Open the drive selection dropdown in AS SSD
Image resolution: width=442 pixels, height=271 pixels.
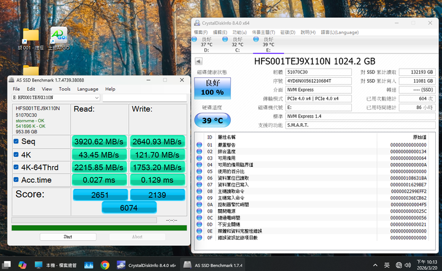(x=97, y=97)
